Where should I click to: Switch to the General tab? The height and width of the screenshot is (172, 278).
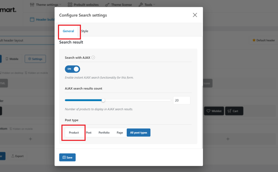point(68,31)
